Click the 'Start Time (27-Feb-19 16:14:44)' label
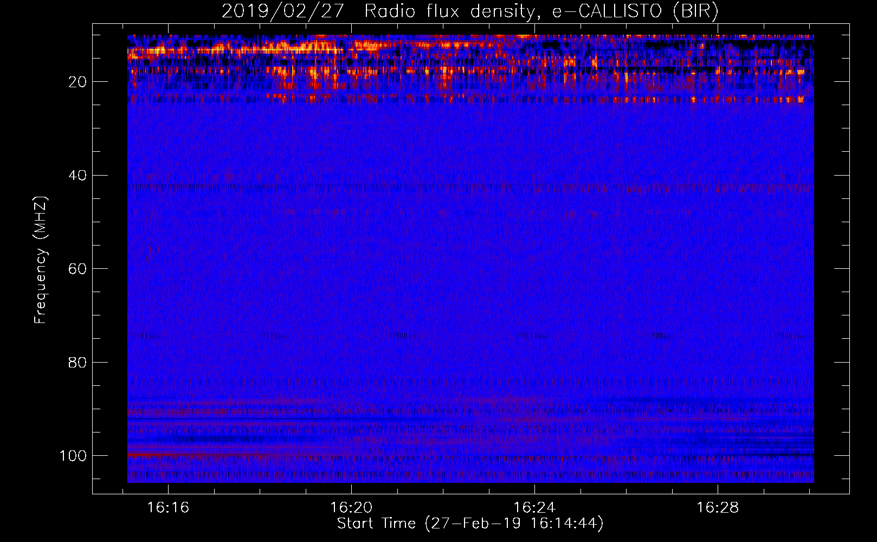The image size is (877, 542). click(x=470, y=523)
